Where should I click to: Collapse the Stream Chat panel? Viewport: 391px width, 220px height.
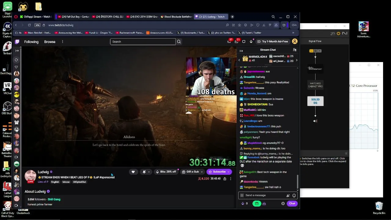pyautogui.click(x=241, y=51)
